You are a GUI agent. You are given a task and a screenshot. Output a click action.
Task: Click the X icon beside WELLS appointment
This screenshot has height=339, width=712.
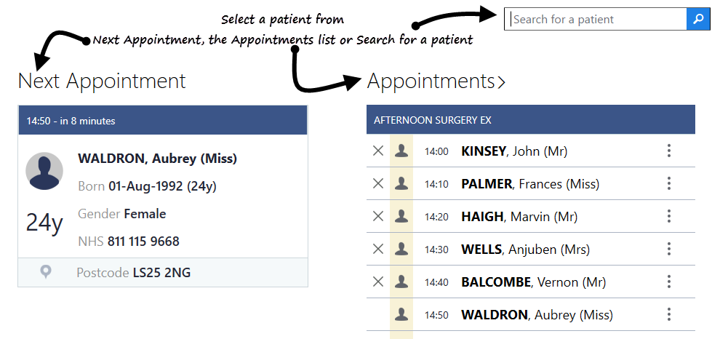378,249
